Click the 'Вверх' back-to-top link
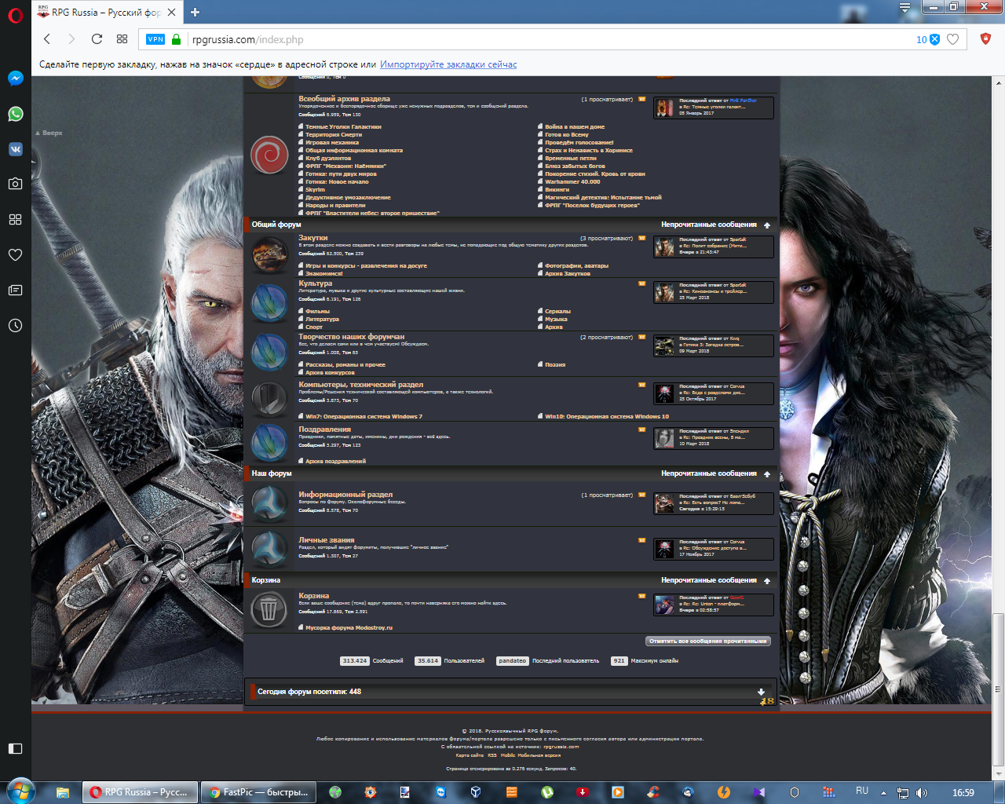 pos(49,133)
